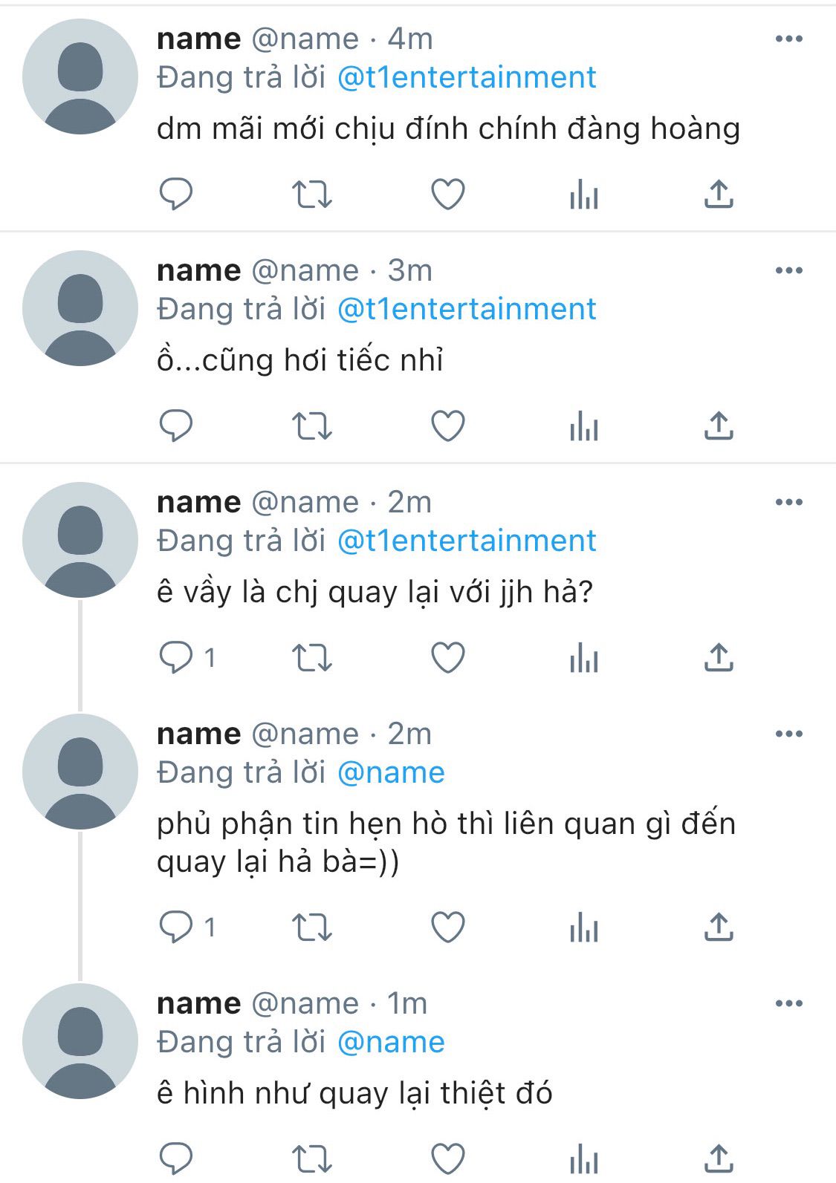Like the 'phủ phận tin hẹn hò' tweet
Screen dimensions: 836x1183
(x=448, y=928)
